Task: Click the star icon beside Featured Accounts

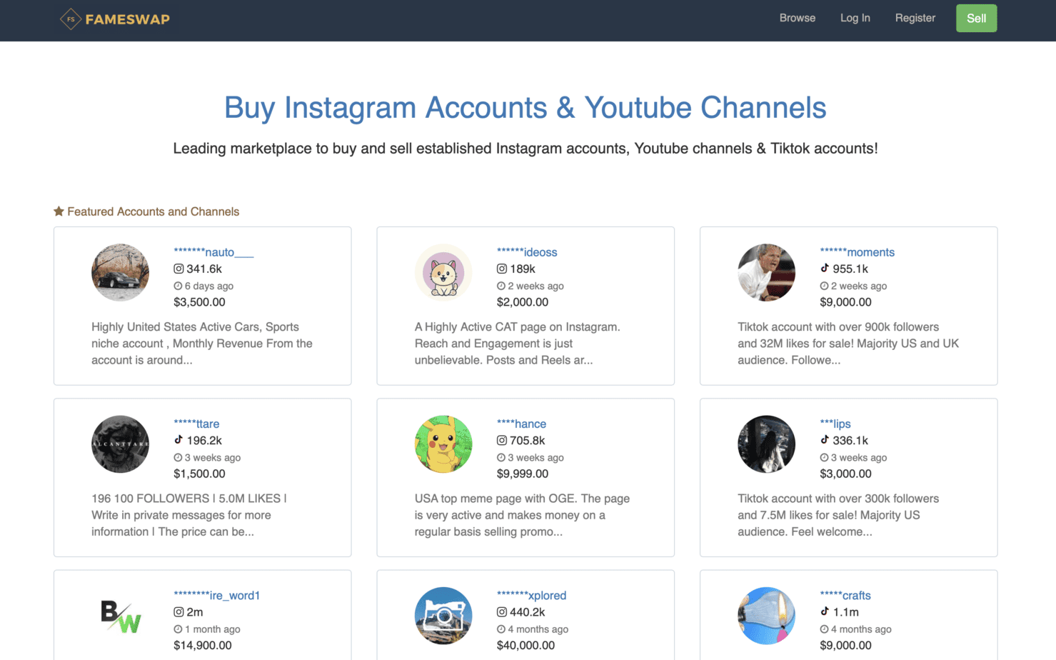Action: click(59, 211)
